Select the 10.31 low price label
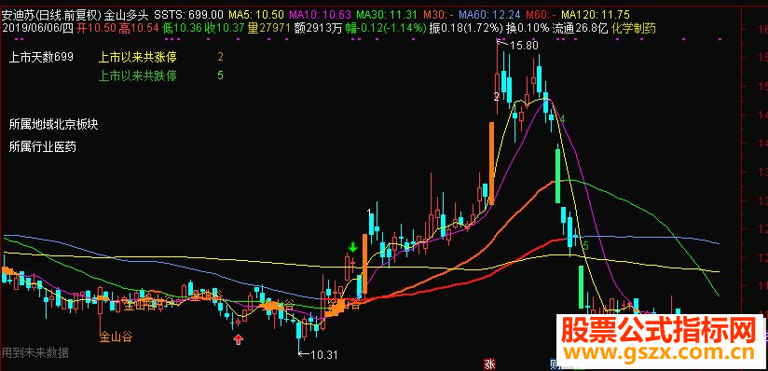The width and height of the screenshot is (768, 371). pos(324,354)
